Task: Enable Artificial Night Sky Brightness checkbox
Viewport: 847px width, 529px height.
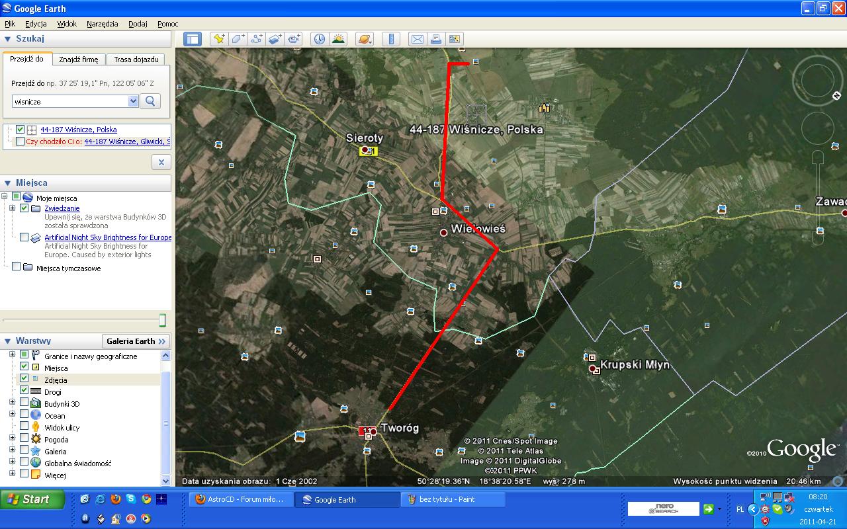Action: pos(24,237)
